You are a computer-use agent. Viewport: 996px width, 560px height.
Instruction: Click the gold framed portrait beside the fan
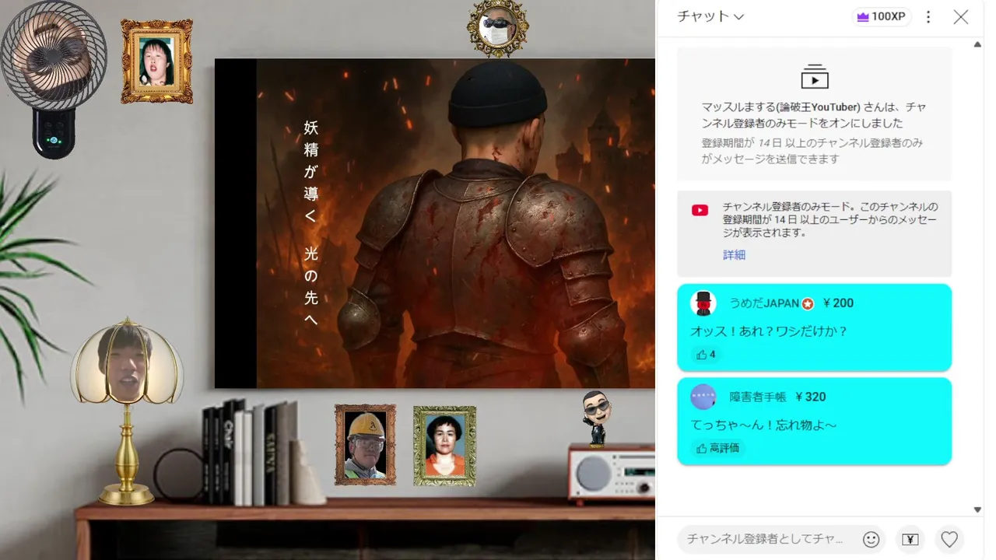pyautogui.click(x=156, y=61)
